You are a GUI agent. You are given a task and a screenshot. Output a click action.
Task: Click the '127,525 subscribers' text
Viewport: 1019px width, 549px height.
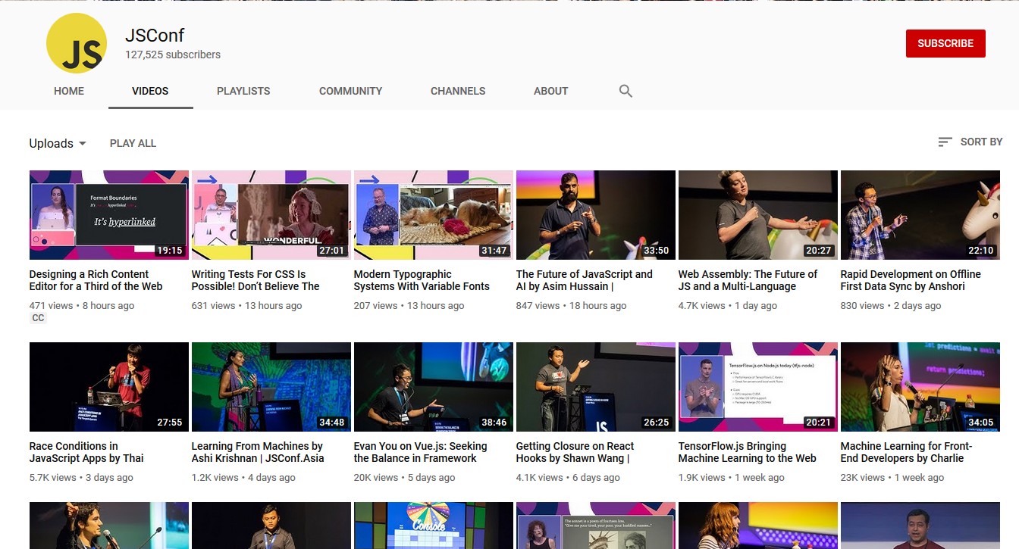[x=173, y=55]
